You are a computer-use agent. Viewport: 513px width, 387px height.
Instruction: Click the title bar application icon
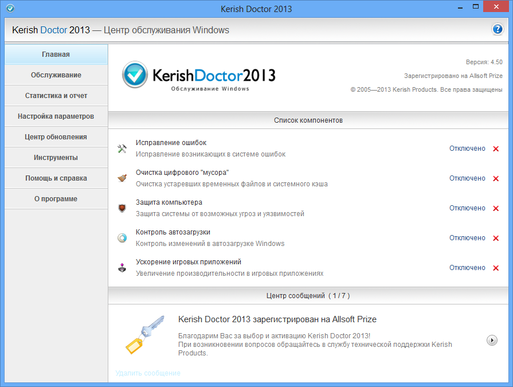pos(10,9)
